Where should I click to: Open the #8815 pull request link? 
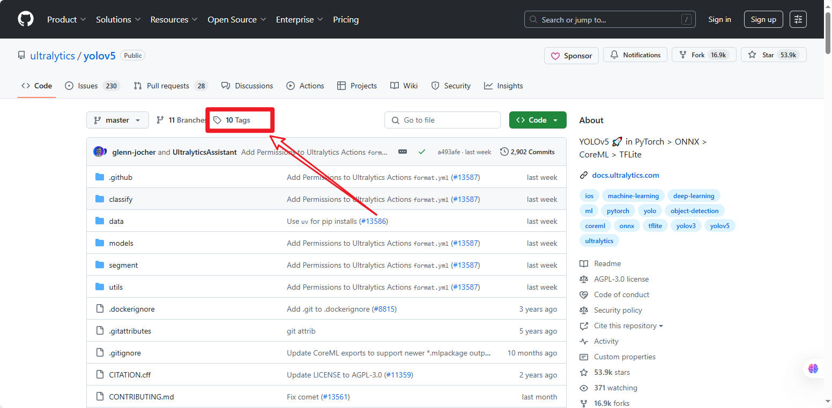(x=384, y=309)
